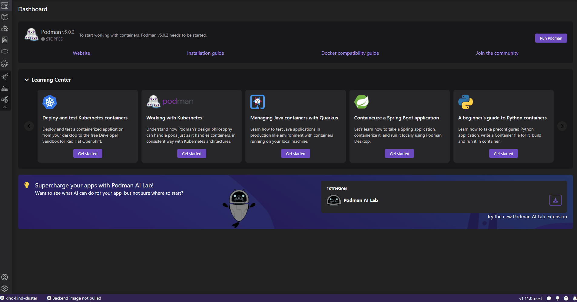Get started with beginner's guide to Python containers
The width and height of the screenshot is (577, 302).
click(x=503, y=154)
